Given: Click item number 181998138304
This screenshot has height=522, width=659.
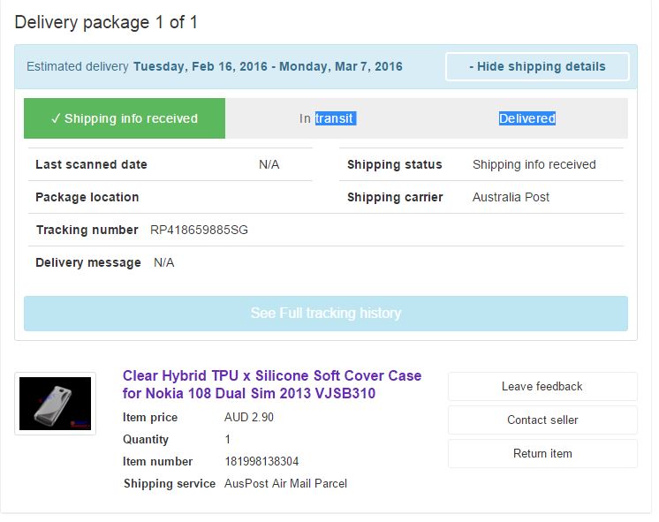Looking at the screenshot, I should (x=262, y=461).
